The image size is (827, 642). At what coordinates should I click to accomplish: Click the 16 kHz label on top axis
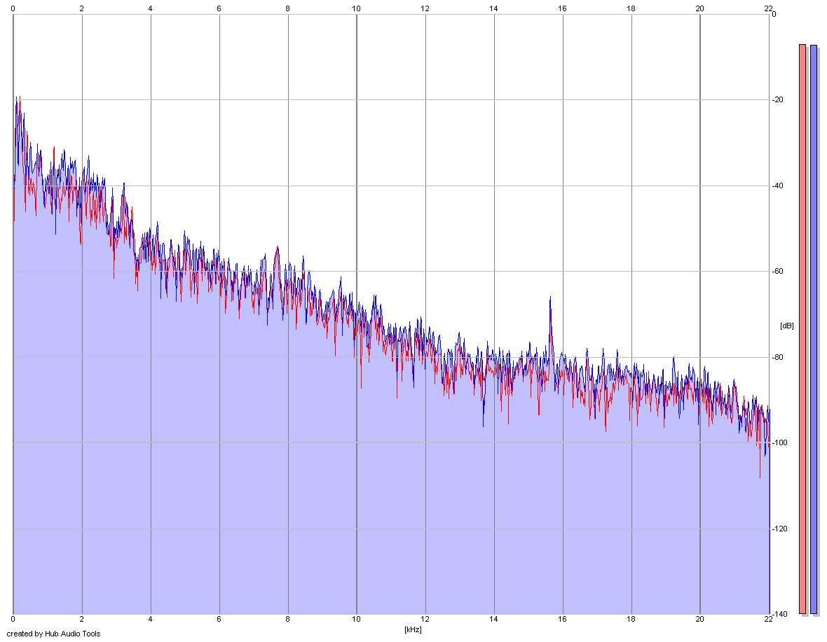562,8
